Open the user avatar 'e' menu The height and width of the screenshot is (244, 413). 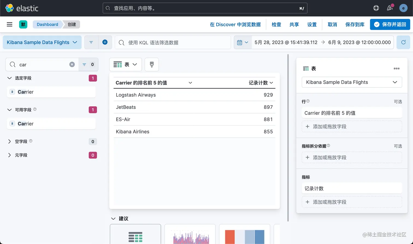(x=403, y=8)
